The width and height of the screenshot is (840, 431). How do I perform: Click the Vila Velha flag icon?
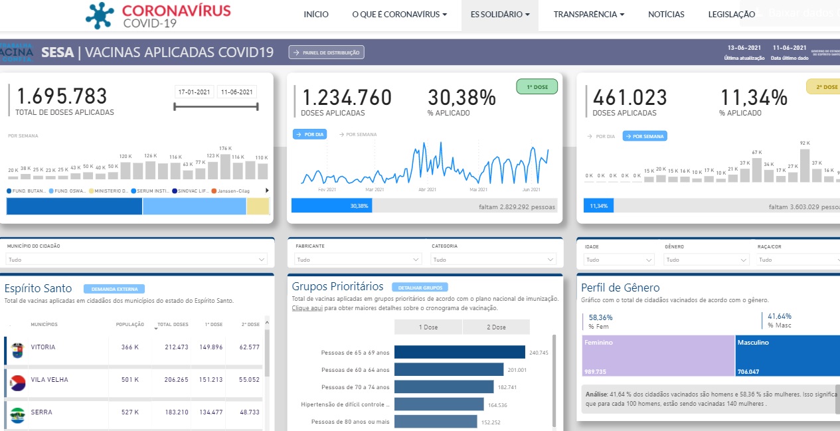[x=17, y=383]
